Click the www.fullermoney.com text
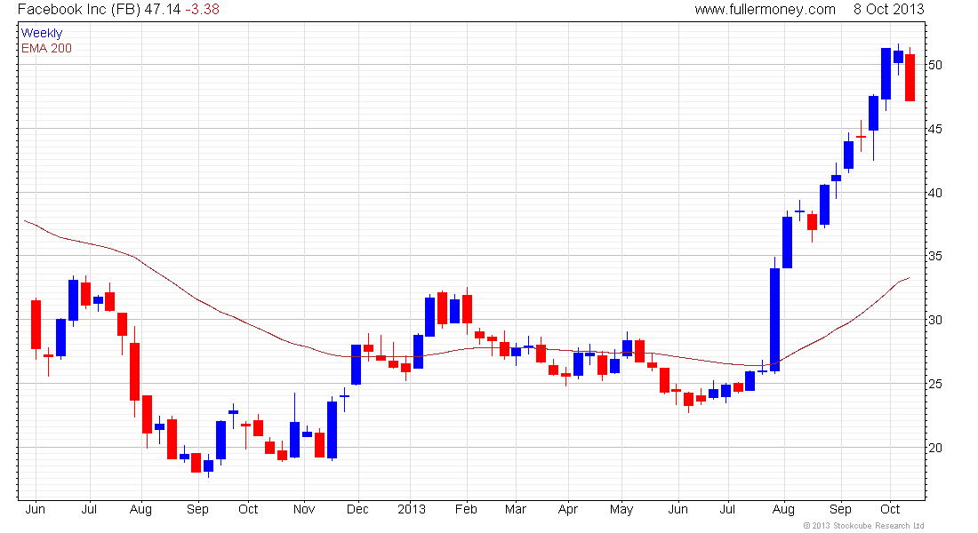This screenshot has height=533, width=978. click(x=765, y=10)
